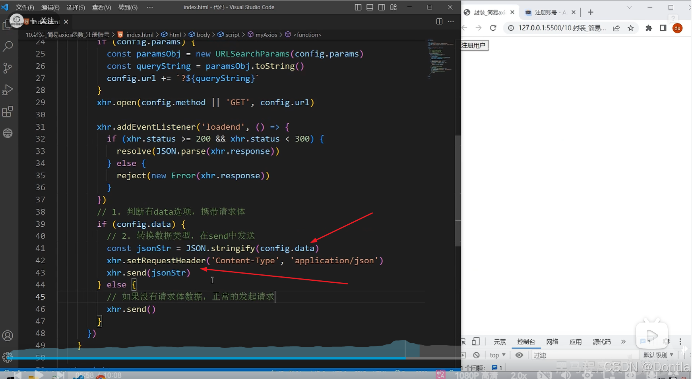
Task: Bookmark page with star icon
Action: coord(631,28)
